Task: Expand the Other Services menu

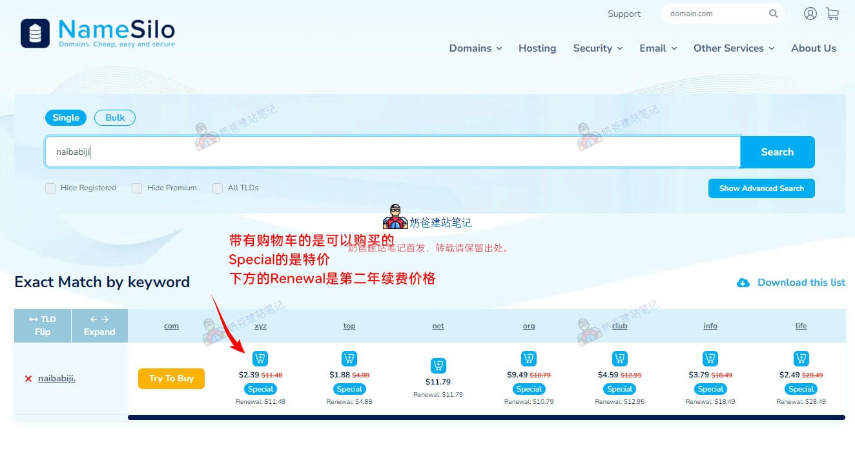Action: click(x=734, y=48)
